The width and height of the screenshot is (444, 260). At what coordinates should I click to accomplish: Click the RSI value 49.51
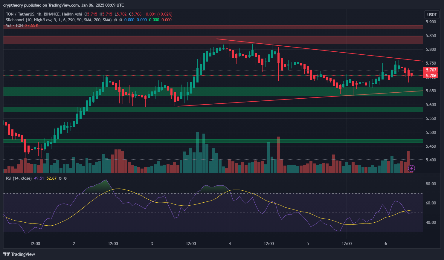[39, 178]
